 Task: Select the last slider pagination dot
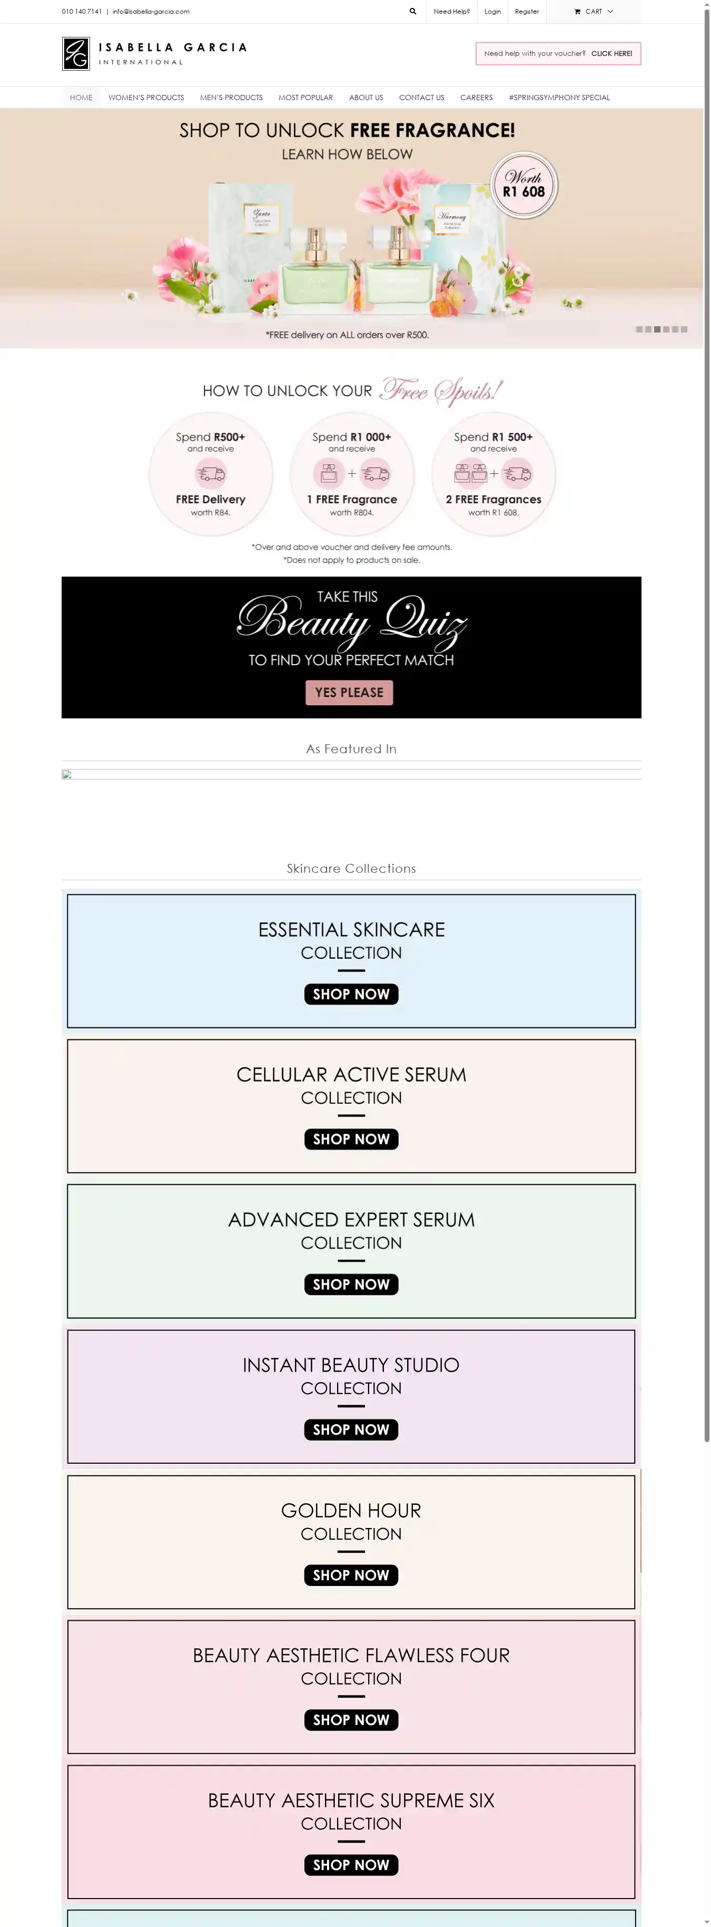[x=684, y=329]
